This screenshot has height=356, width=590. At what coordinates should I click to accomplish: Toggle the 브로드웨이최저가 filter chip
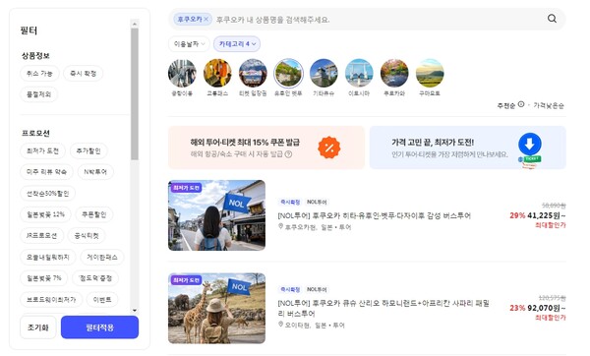point(51,300)
